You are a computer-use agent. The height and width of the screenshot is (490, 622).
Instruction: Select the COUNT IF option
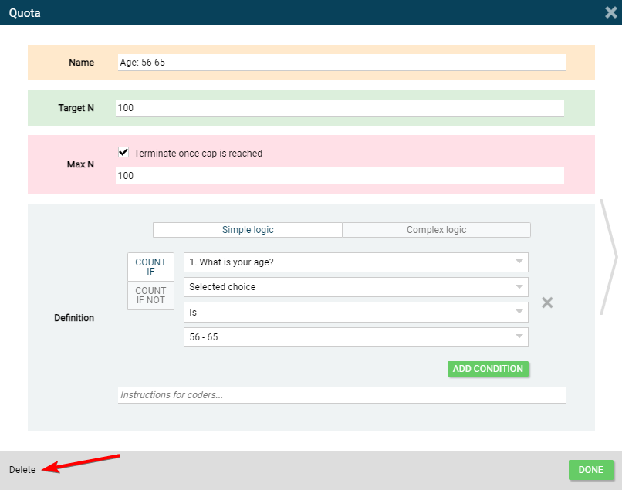[x=150, y=267]
